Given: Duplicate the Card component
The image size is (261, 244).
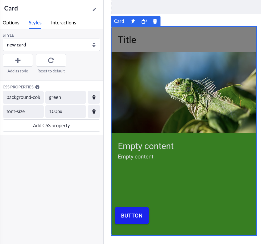Looking at the screenshot, I should pyautogui.click(x=144, y=21).
